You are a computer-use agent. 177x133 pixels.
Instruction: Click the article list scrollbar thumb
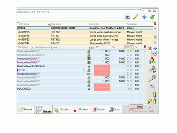[155, 37]
